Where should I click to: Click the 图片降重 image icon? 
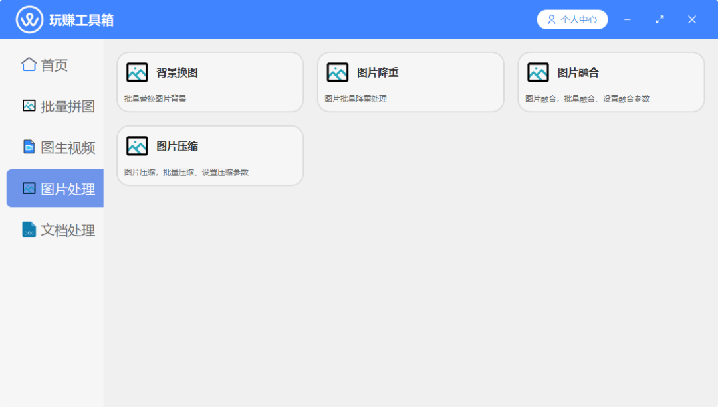tap(337, 71)
